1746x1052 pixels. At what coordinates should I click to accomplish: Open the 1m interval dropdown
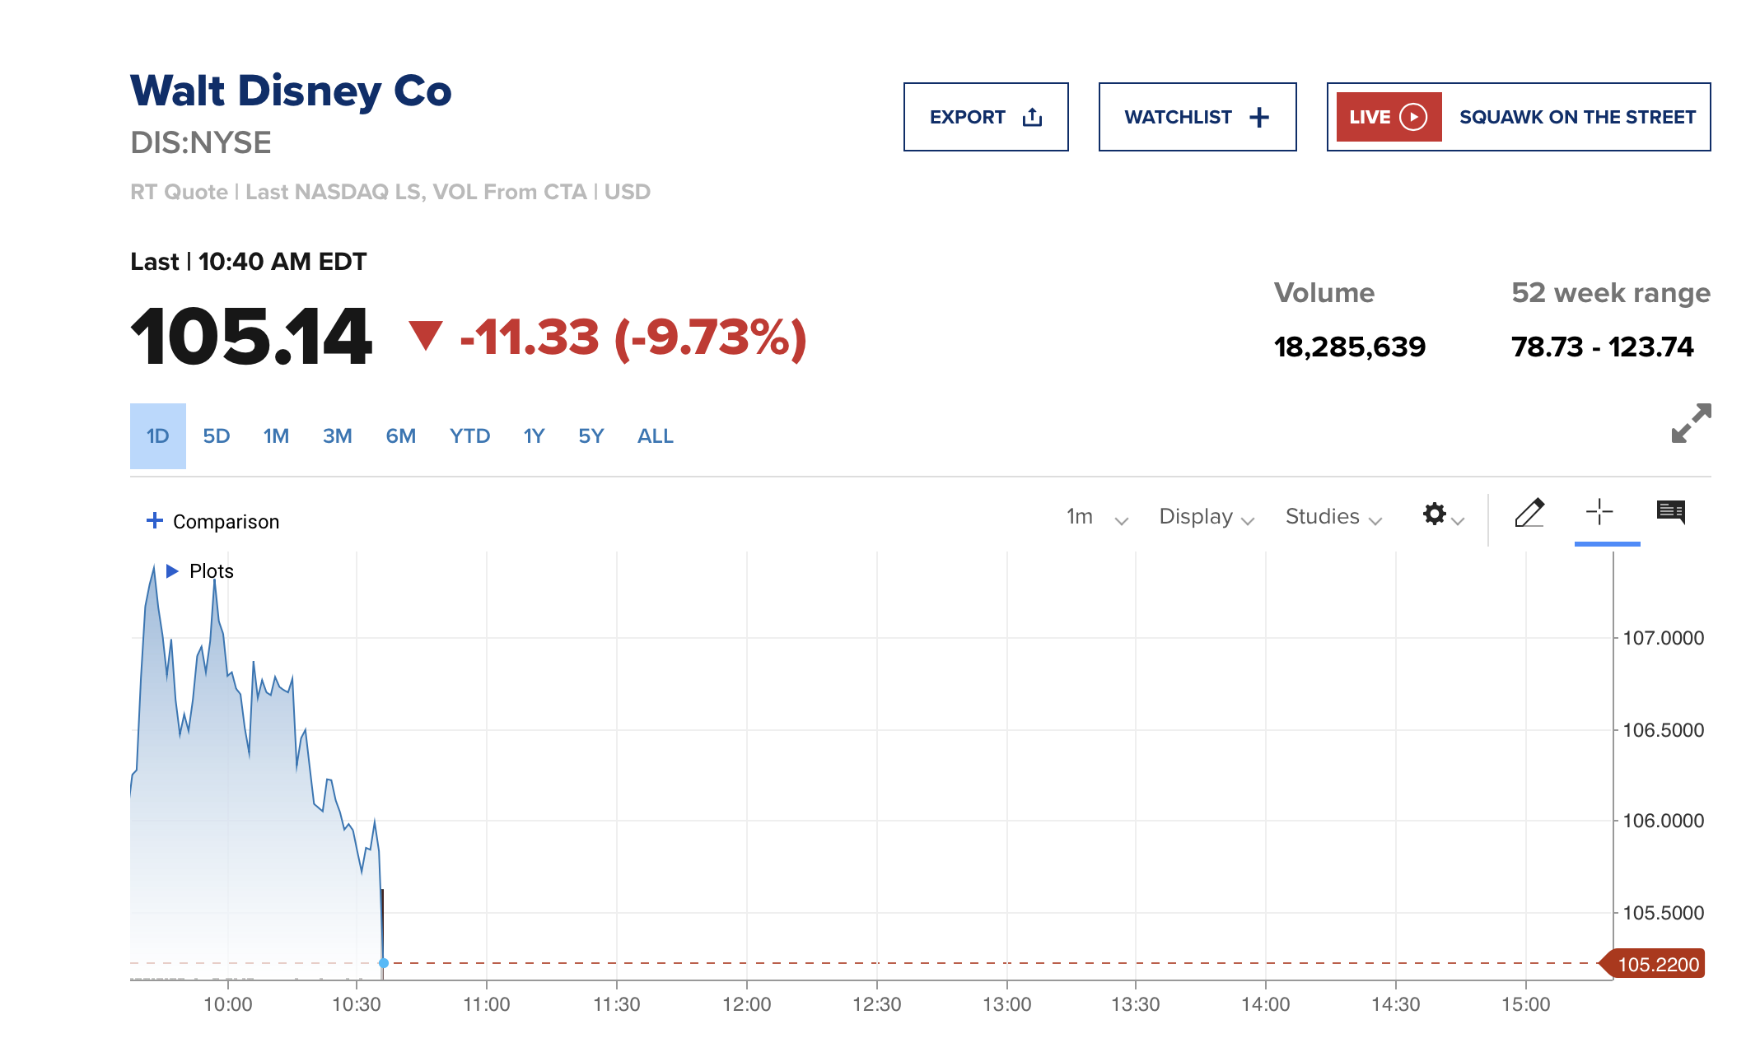click(1096, 517)
